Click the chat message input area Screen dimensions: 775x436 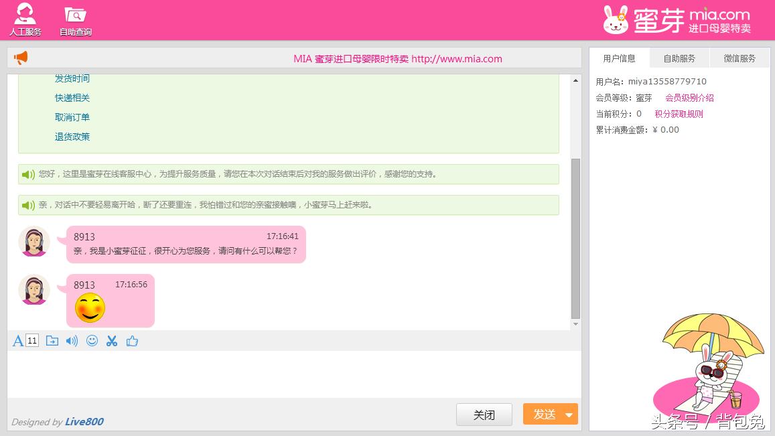(293, 374)
